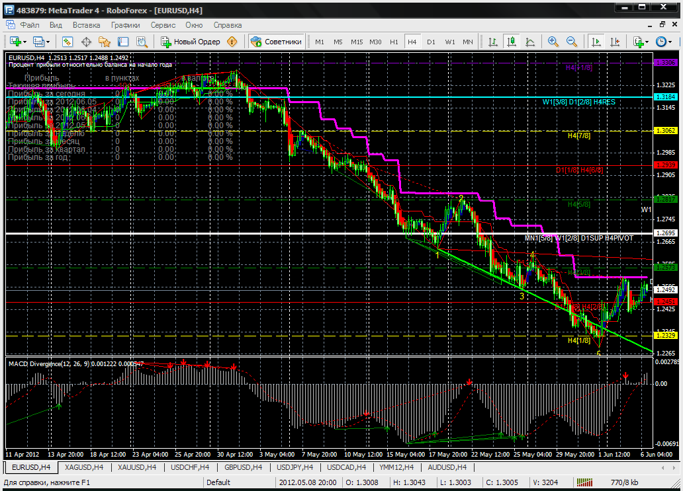Toggle chart auto scroll
The height and width of the screenshot is (491, 683).
[x=596, y=42]
